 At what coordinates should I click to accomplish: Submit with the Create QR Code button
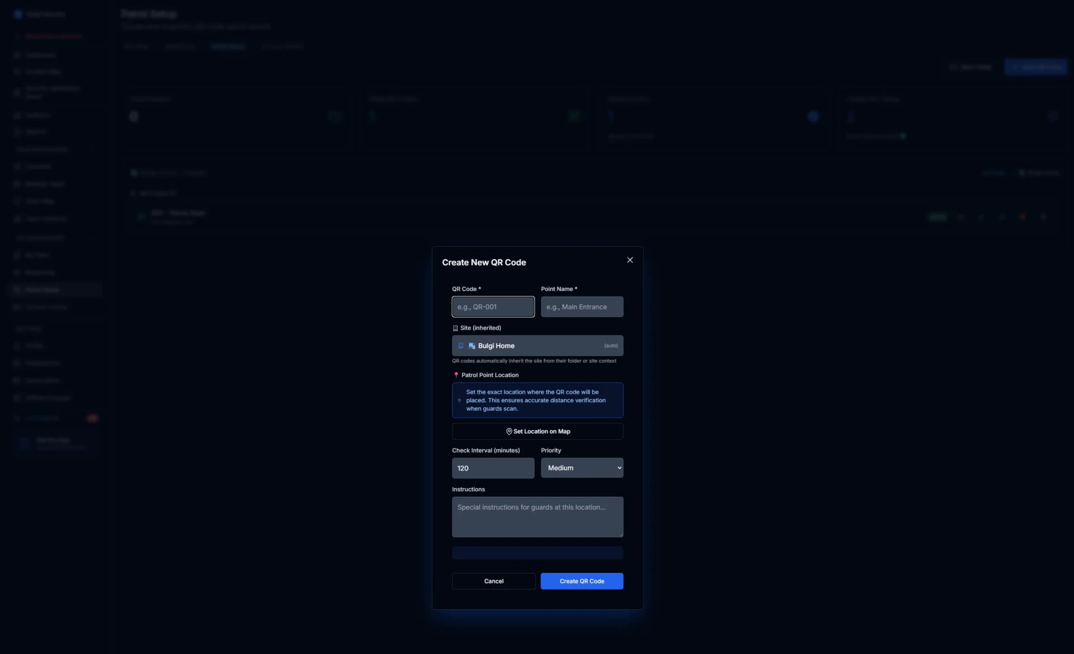582,581
